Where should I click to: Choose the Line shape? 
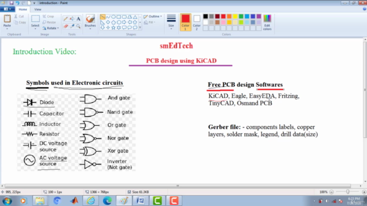pos(103,17)
